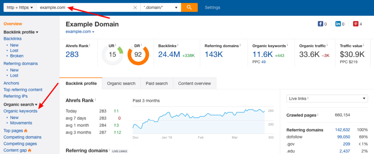Open New under Backlinks
Viewport: 374px width, 154px height.
[14, 45]
